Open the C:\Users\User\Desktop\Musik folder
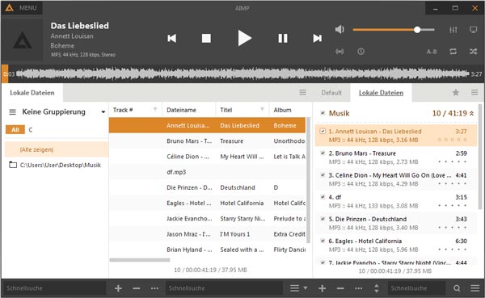 pyautogui.click(x=57, y=165)
